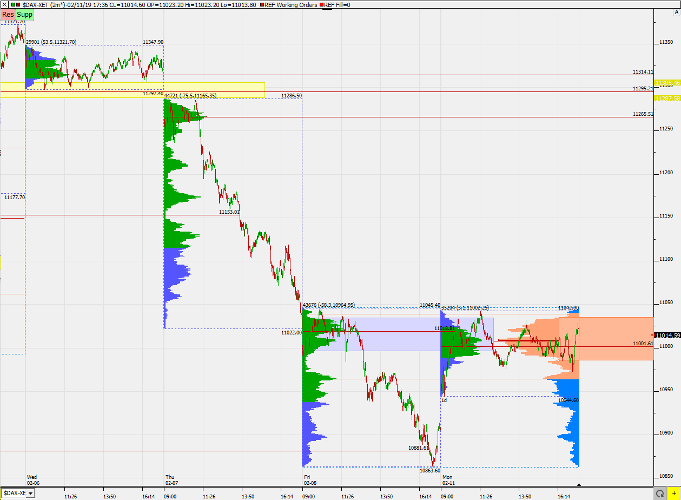Click the current price tag 11014.59

[667, 335]
